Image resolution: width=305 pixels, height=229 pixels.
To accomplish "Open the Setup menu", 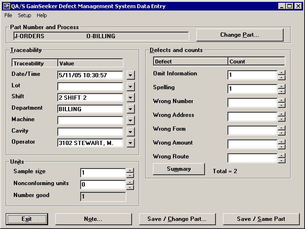I will click(x=24, y=15).
